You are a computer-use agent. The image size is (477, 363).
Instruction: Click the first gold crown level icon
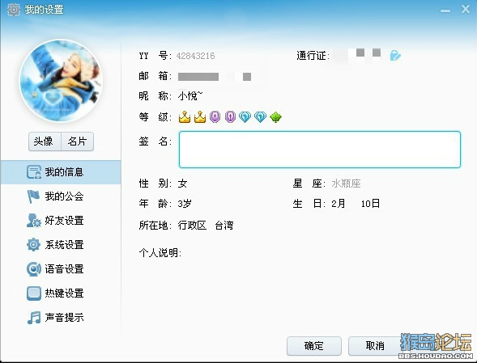click(185, 117)
